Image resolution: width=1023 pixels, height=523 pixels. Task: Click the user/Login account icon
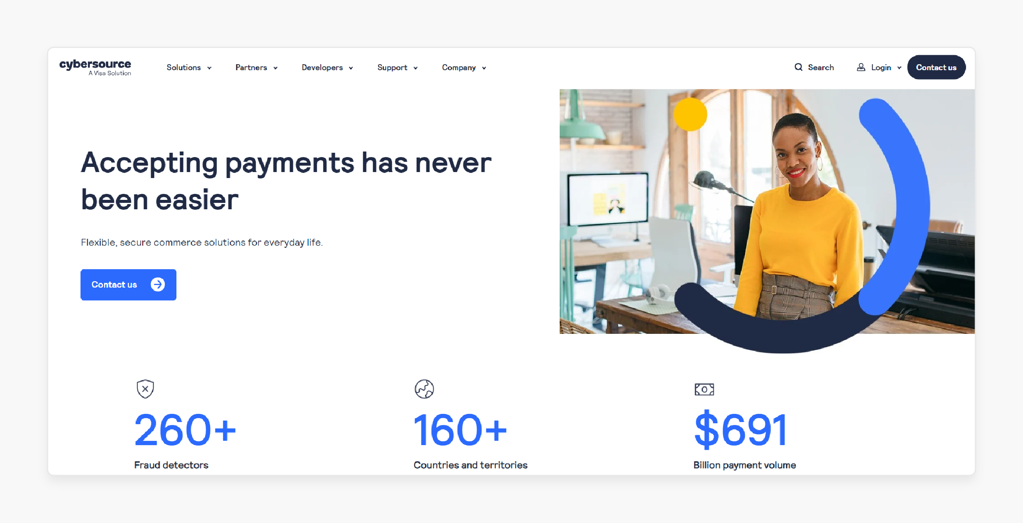click(861, 67)
